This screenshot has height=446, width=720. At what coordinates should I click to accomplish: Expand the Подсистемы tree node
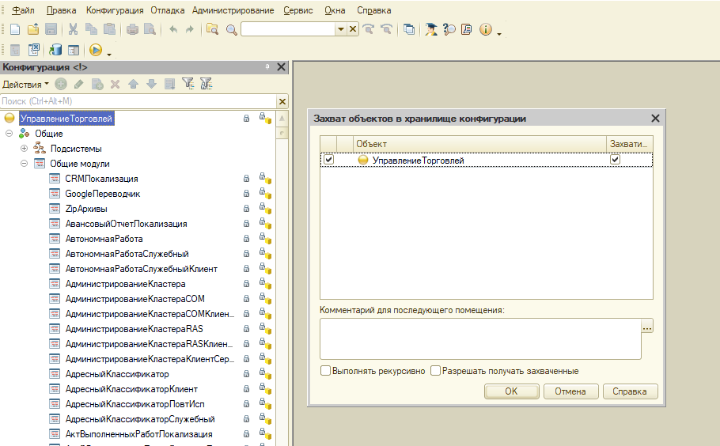point(24,149)
